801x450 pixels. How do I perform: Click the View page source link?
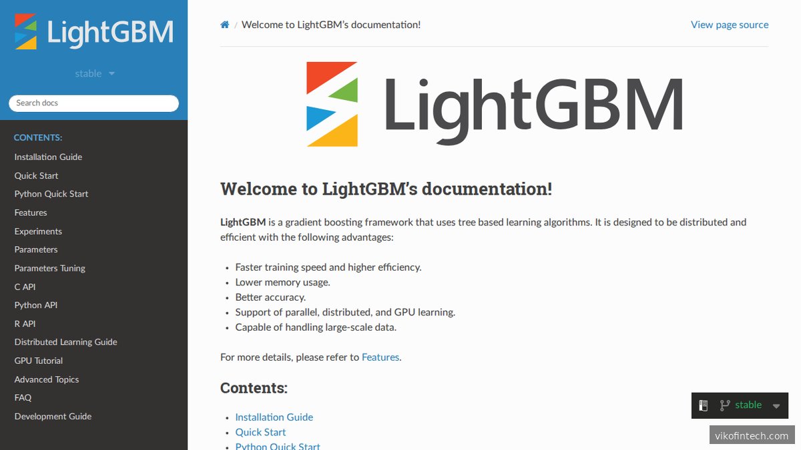(729, 24)
